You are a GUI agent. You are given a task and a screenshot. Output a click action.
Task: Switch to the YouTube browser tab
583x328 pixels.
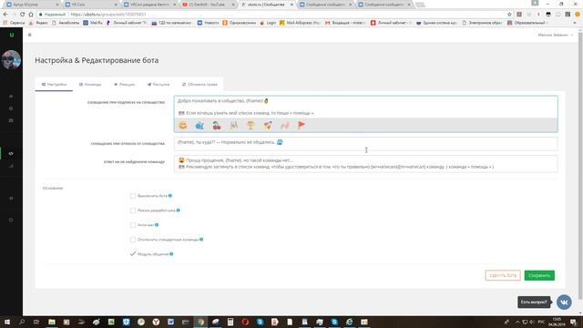pyautogui.click(x=208, y=5)
